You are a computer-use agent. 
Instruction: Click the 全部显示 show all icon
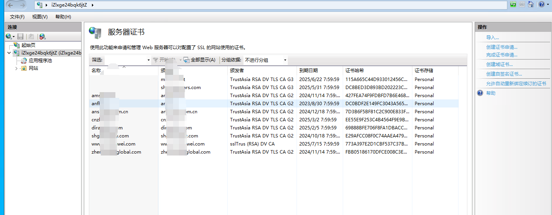[x=187, y=60]
